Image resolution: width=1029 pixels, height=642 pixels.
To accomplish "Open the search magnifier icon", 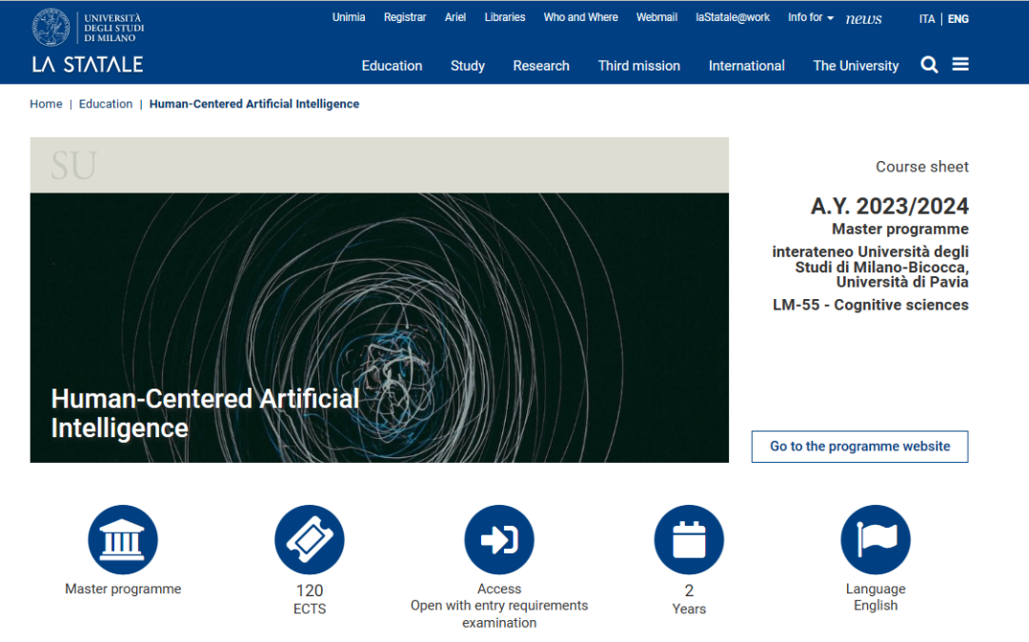I will pos(929,64).
